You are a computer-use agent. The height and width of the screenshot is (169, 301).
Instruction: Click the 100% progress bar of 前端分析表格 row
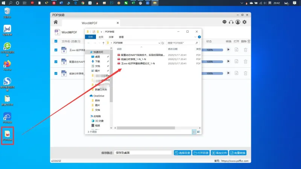pyautogui.click(x=212, y=73)
